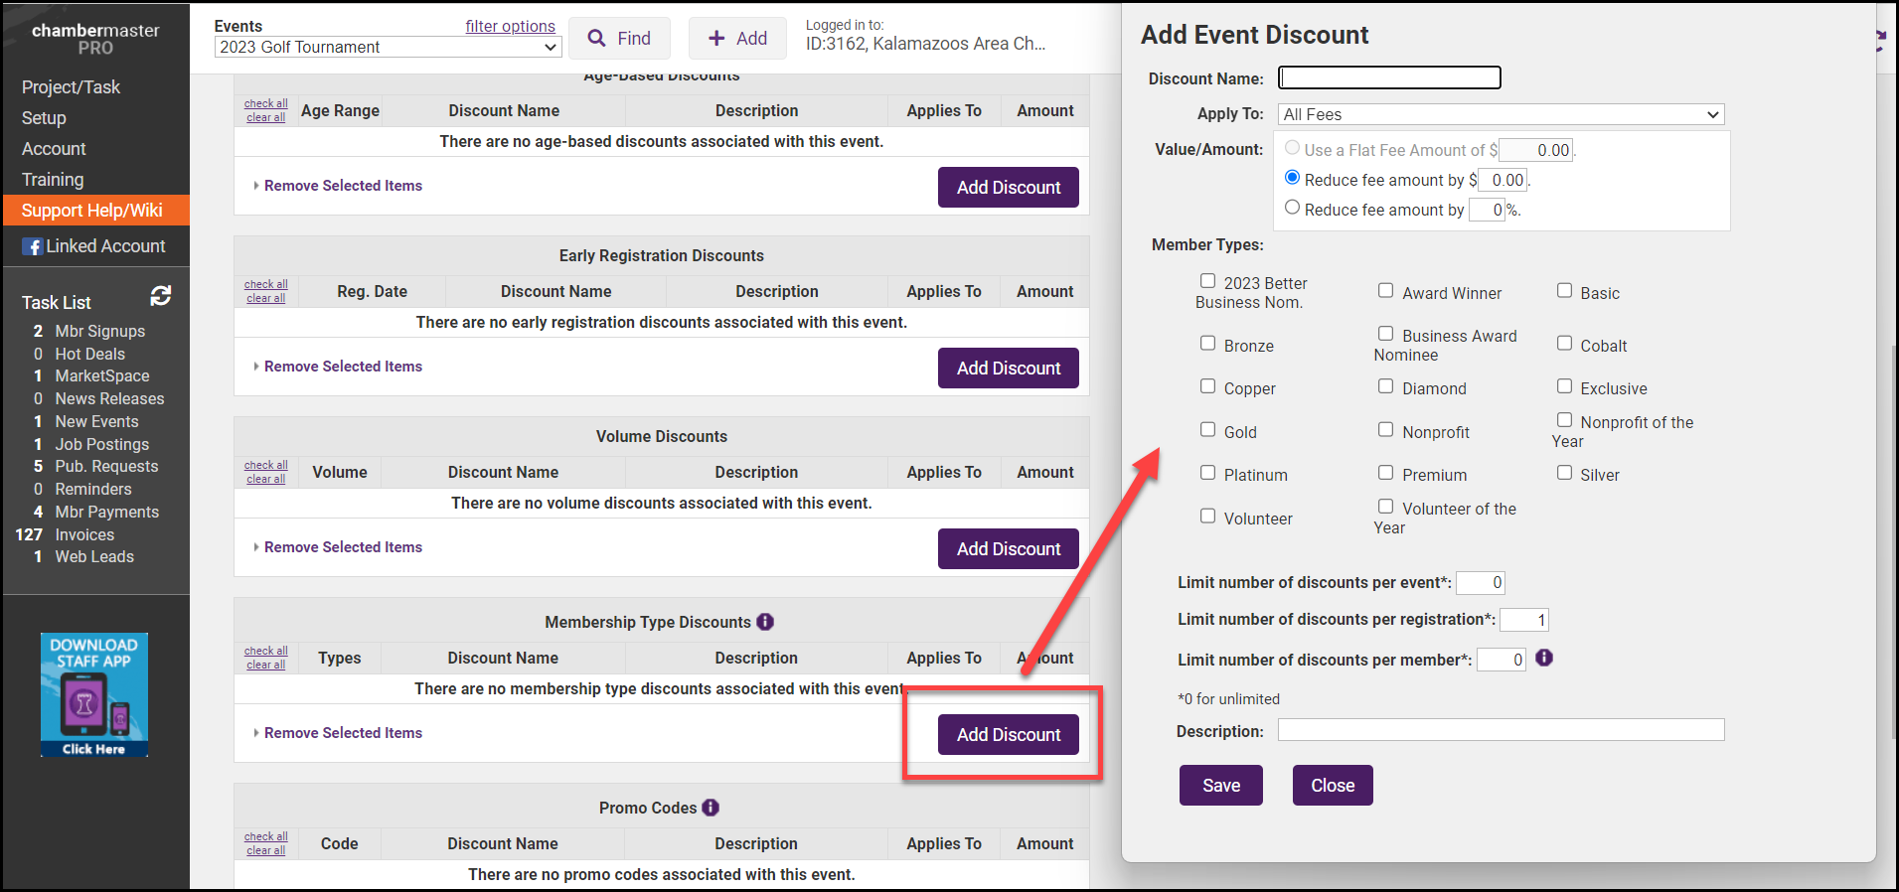Screen dimensions: 1899x892
Task: Click info icon beside discounts per member
Action: point(1544,658)
